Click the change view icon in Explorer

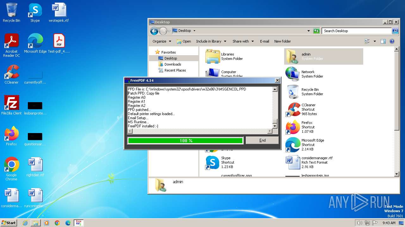(x=367, y=41)
